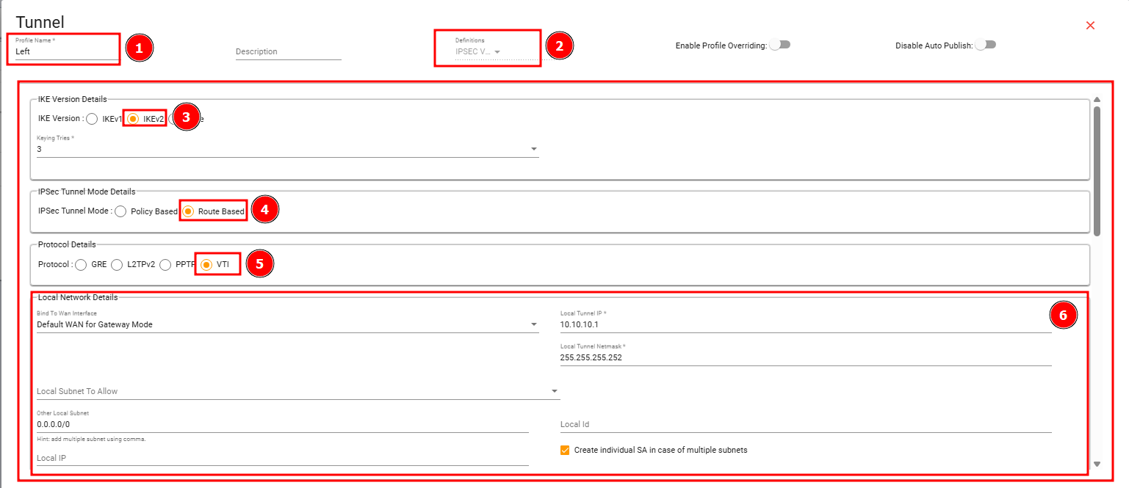The height and width of the screenshot is (488, 1129).
Task: Select IKEv1 radio button
Action: pyautogui.click(x=92, y=119)
